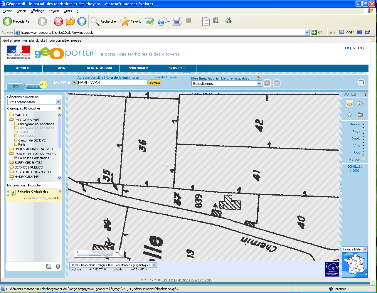Open browser address bar dropdown arrow
377x293 pixels.
click(307, 32)
